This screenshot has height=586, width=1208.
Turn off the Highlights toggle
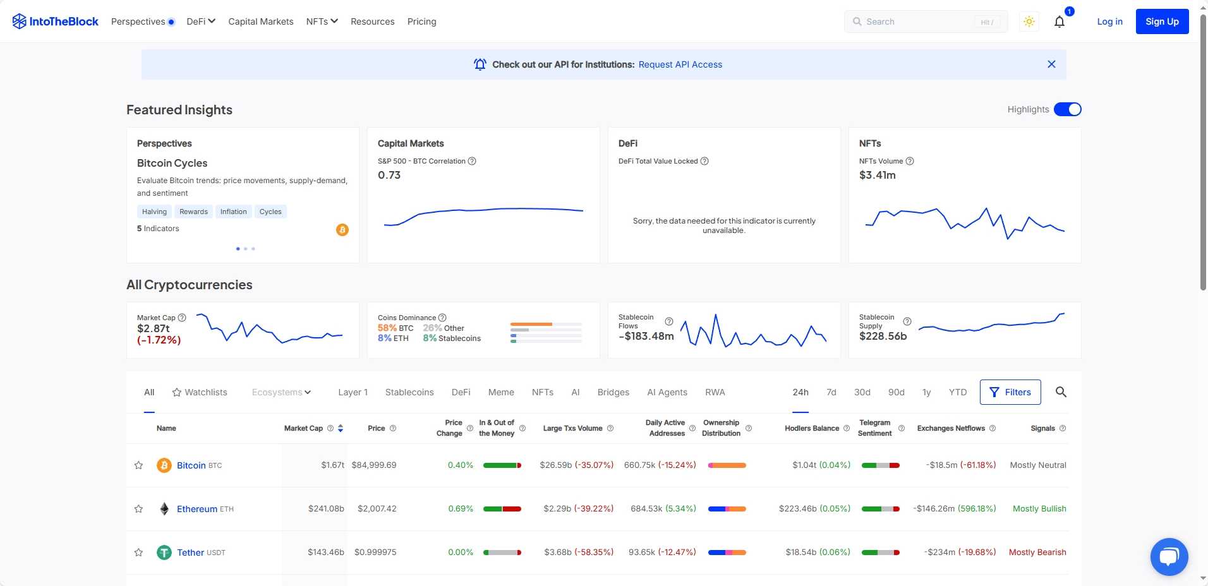[1067, 109]
